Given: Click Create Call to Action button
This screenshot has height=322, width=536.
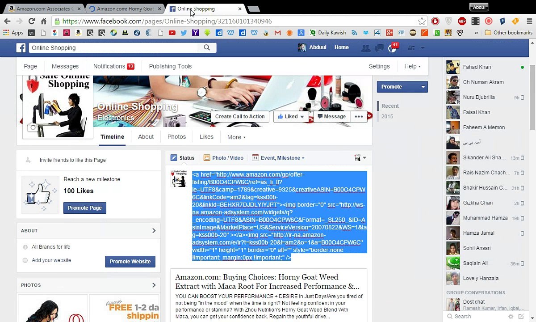Looking at the screenshot, I should tap(240, 117).
